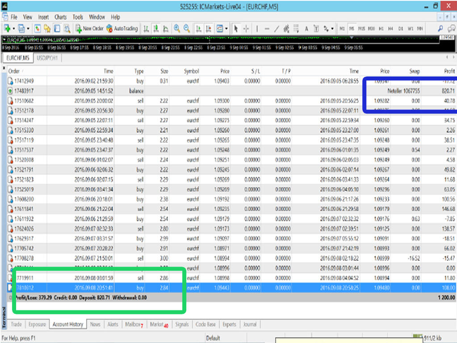
Task: Click the New Chart toolbar icon
Action: pos(7,29)
